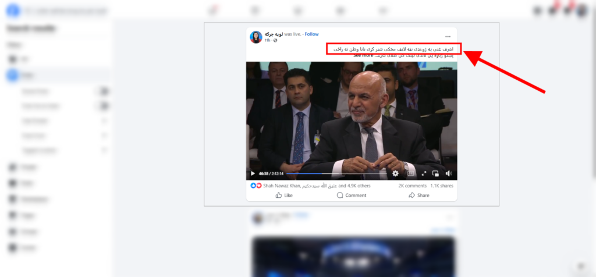The image size is (596, 277).
Task: Open post options three-dot menu
Action: [448, 37]
